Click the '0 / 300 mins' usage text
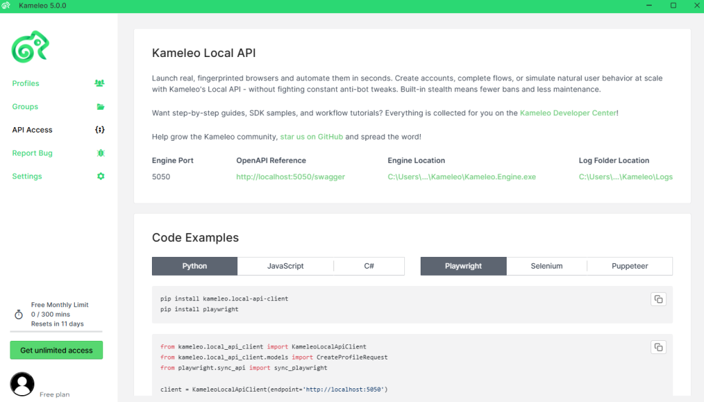 tap(50, 315)
